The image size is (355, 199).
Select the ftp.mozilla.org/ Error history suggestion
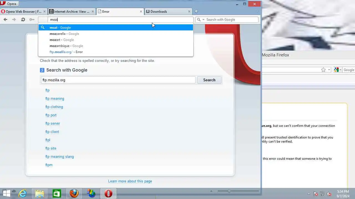pyautogui.click(x=116, y=52)
